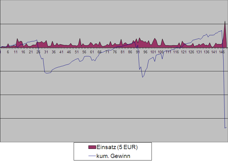Click the x-axis label 86
Screen dimensions: 228x161
130,52
